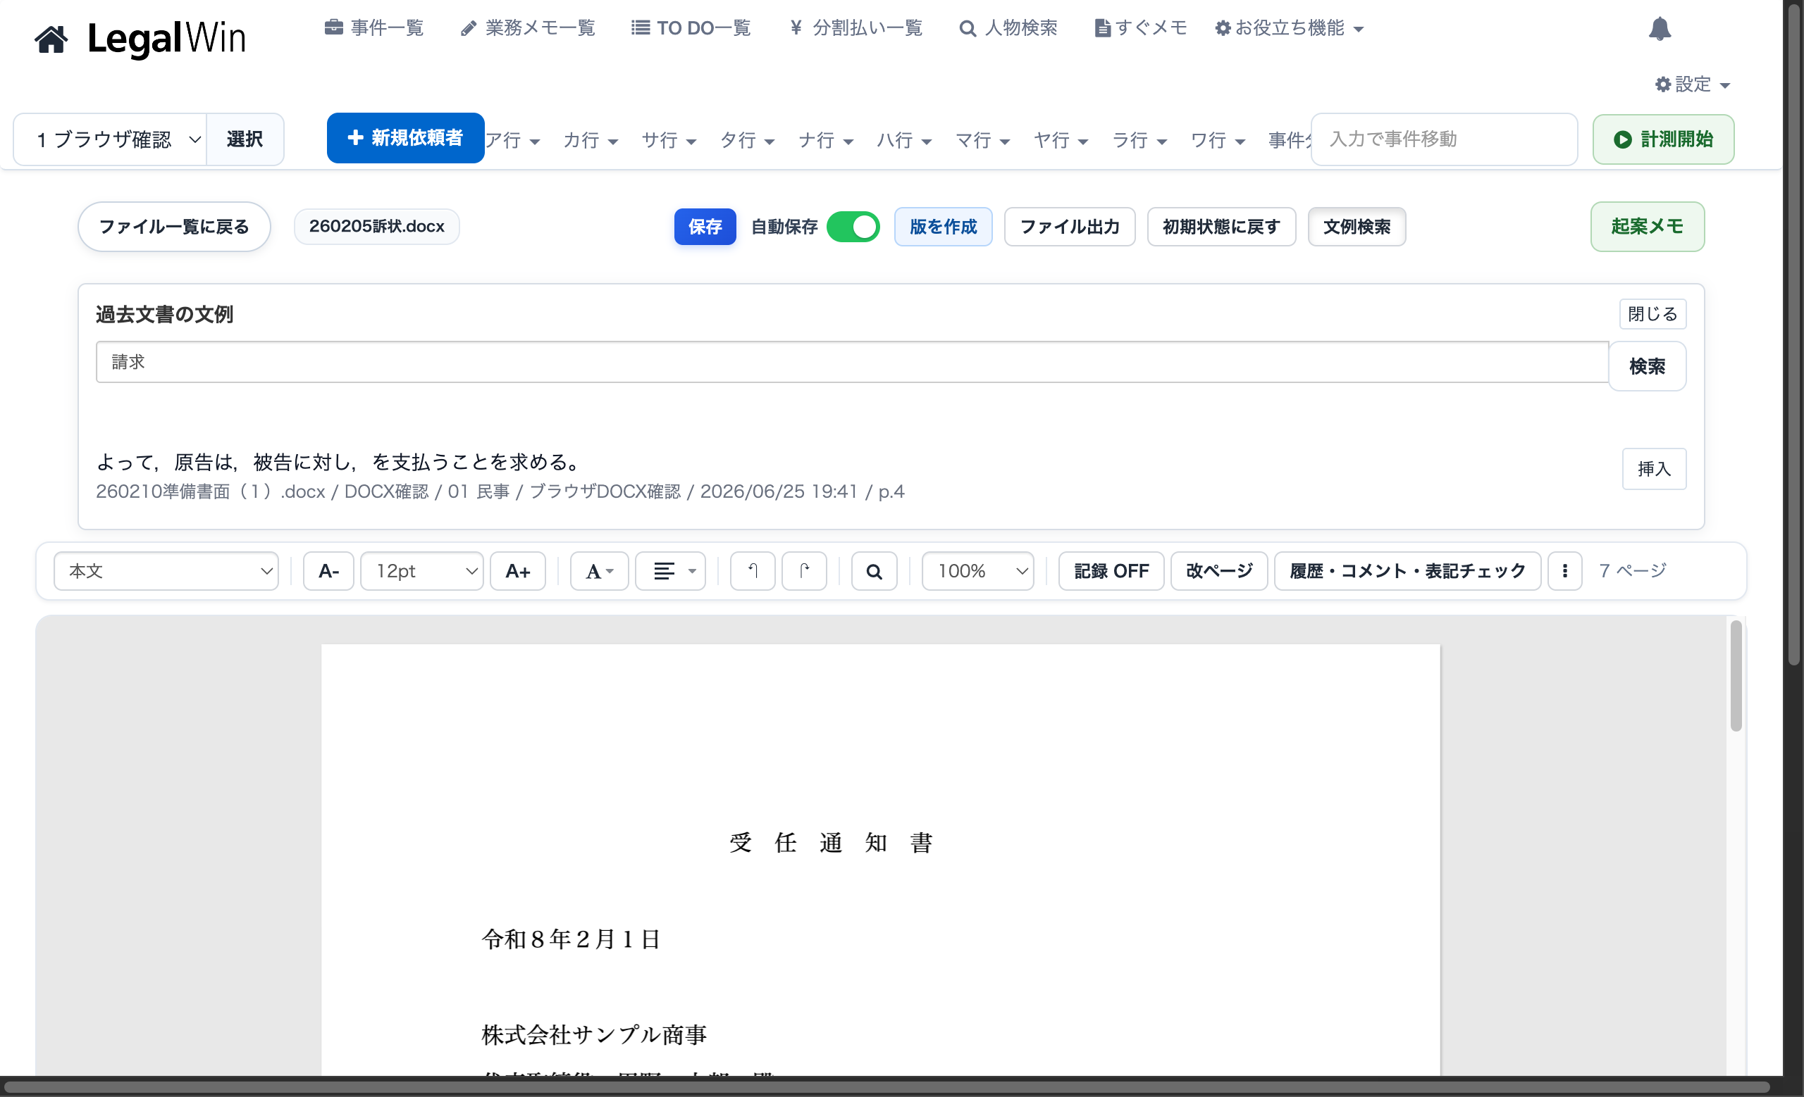The image size is (1804, 1097).
Task: Click the 260205訴状.docx file name label
Action: pyautogui.click(x=376, y=227)
